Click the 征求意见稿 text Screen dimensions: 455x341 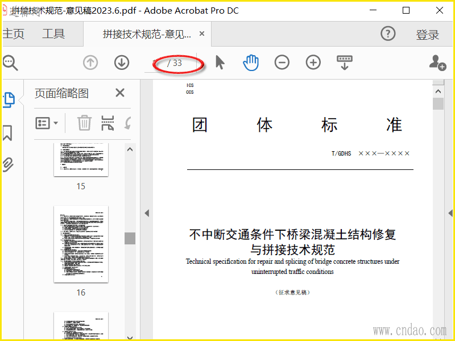[292, 292]
